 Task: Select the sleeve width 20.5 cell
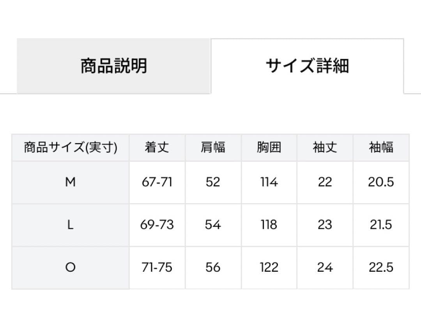(381, 182)
